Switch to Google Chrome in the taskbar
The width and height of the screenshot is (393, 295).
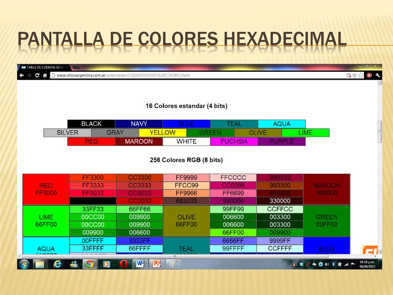[90, 264]
